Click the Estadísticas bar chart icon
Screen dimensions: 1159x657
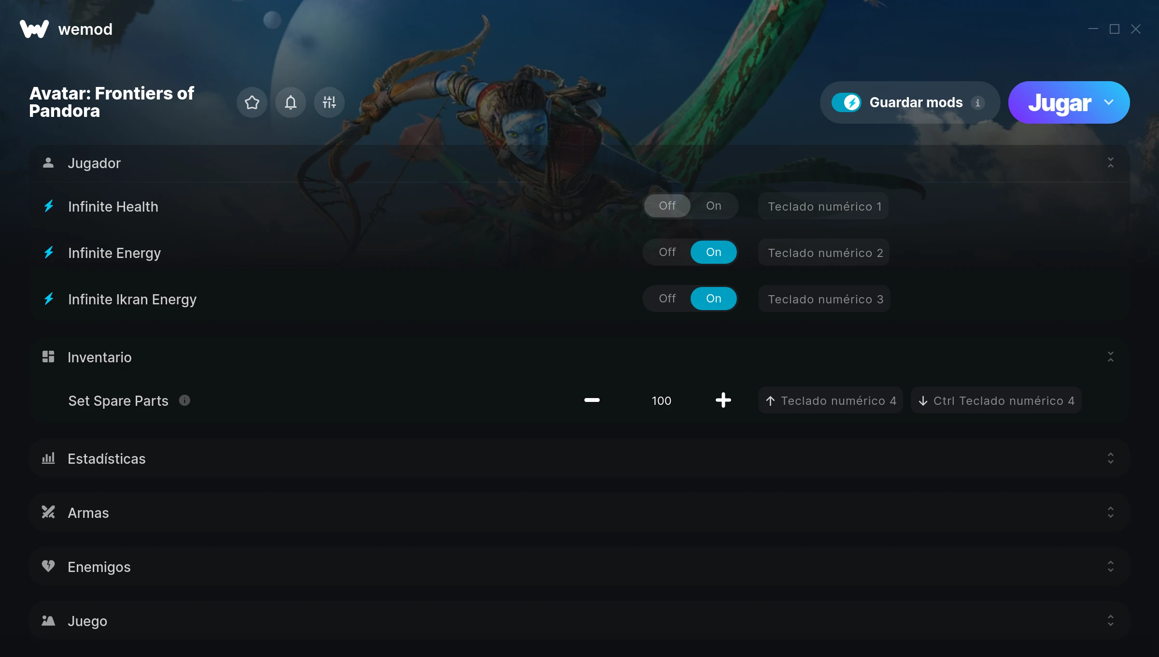click(x=48, y=458)
